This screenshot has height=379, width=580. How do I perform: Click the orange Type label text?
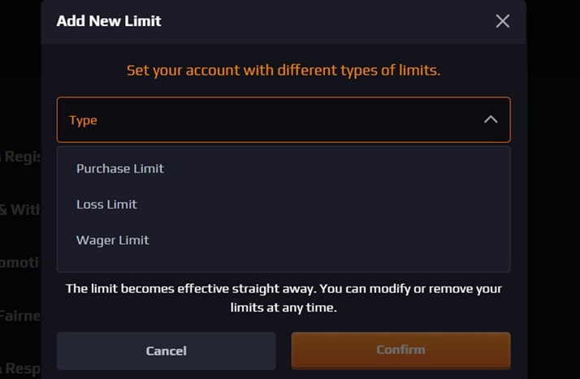click(83, 120)
